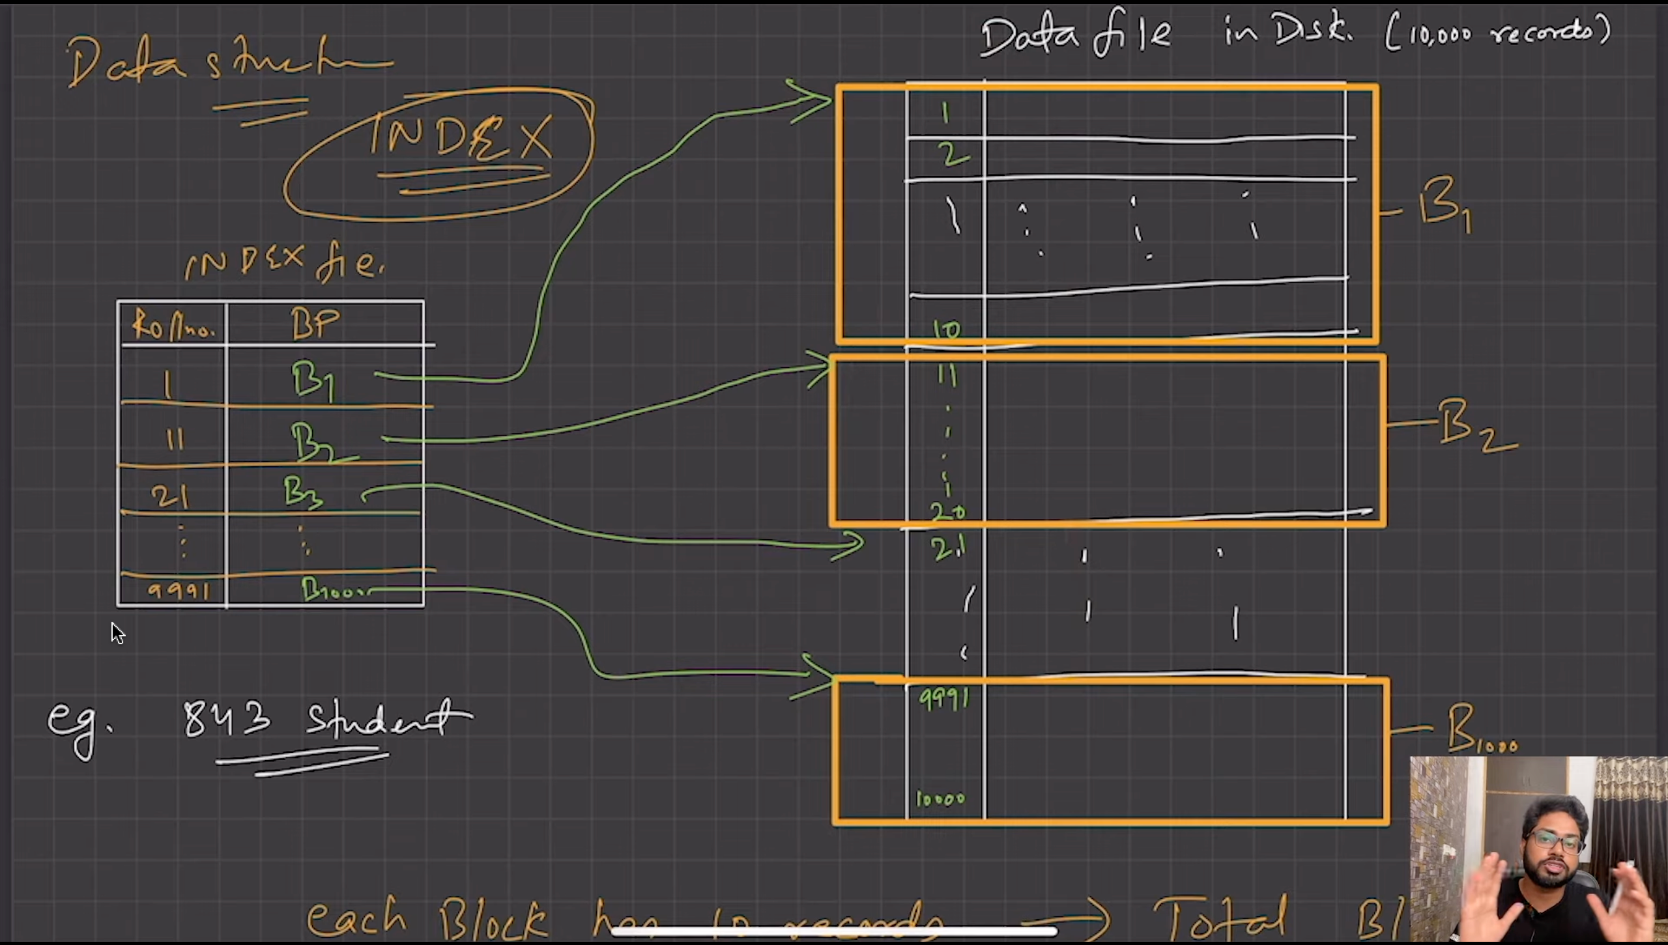This screenshot has width=1668, height=945.
Task: Click the Roll no. column header
Action: pos(173,325)
